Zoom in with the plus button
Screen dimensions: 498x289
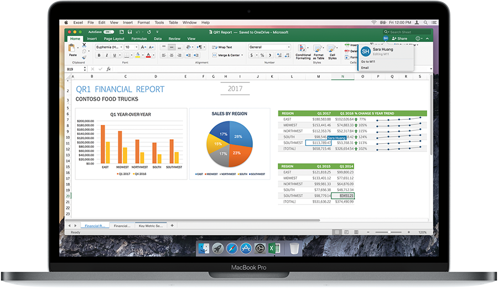point(409,232)
